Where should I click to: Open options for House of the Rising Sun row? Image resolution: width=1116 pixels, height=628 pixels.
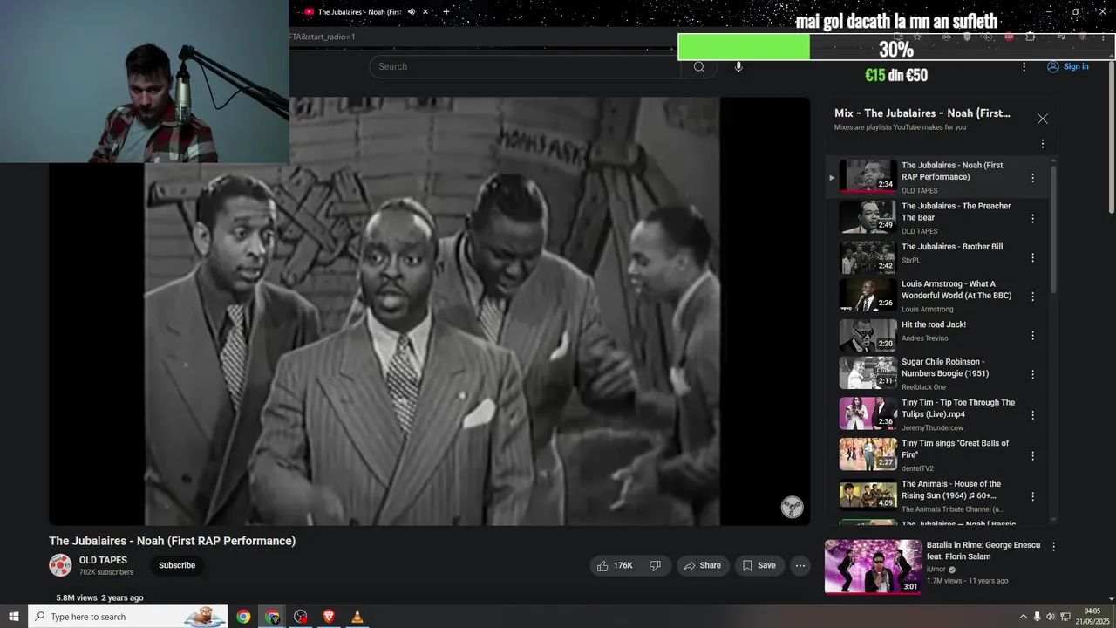click(x=1033, y=496)
